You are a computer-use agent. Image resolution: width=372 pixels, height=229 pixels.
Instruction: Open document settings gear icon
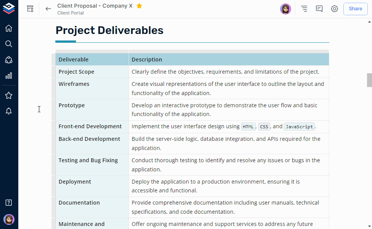[335, 9]
